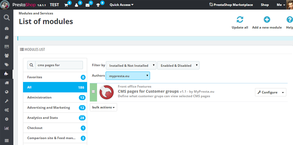Open the Stats bar chart sidebar icon
Screen dimensions: 293x145
7,128
